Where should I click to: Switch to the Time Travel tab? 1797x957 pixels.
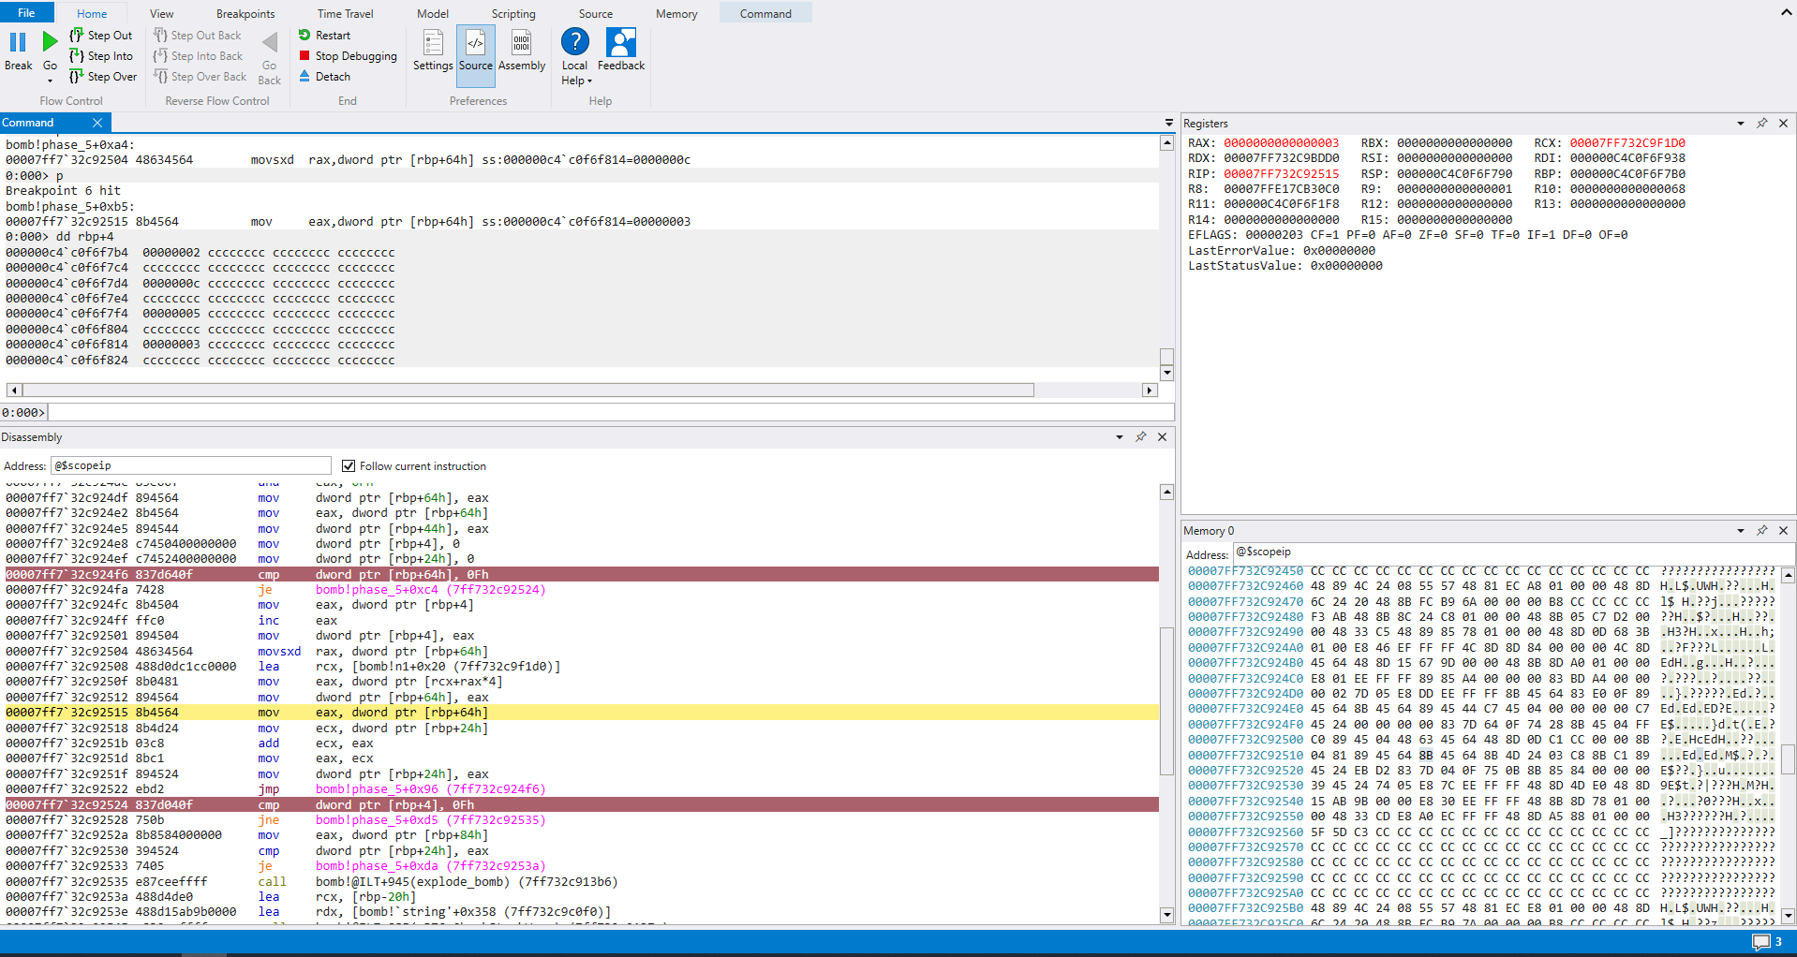pos(345,14)
